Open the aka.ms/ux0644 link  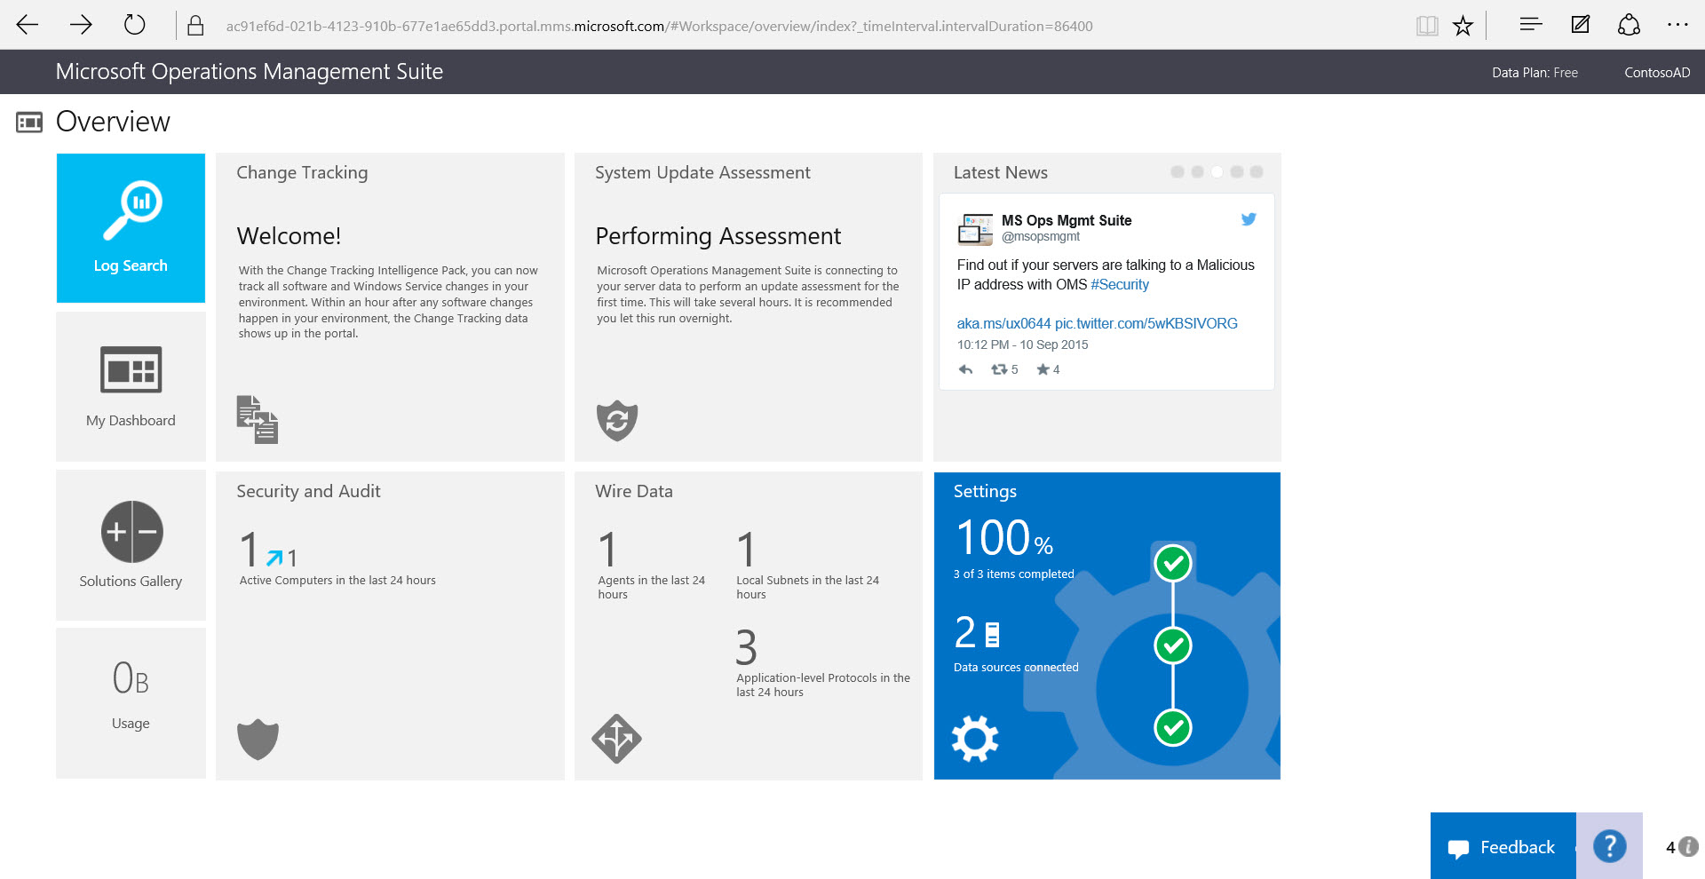pyautogui.click(x=1003, y=323)
